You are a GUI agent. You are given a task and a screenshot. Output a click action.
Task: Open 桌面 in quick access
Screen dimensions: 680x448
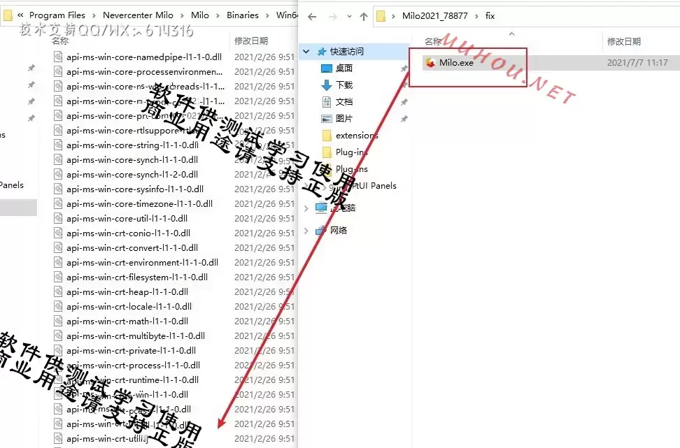coord(344,68)
